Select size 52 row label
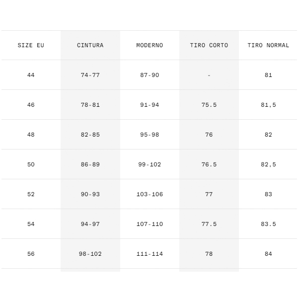The height and width of the screenshot is (298, 298). (x=31, y=194)
